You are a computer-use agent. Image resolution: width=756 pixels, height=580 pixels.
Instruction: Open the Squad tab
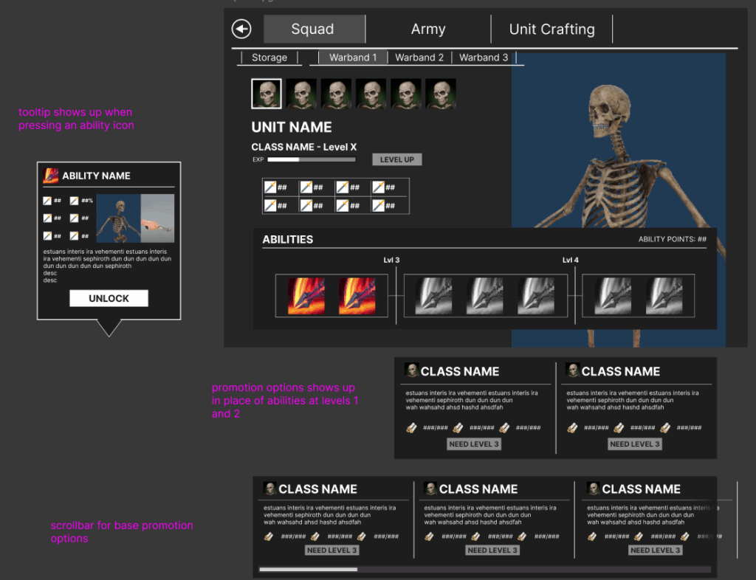tap(313, 30)
